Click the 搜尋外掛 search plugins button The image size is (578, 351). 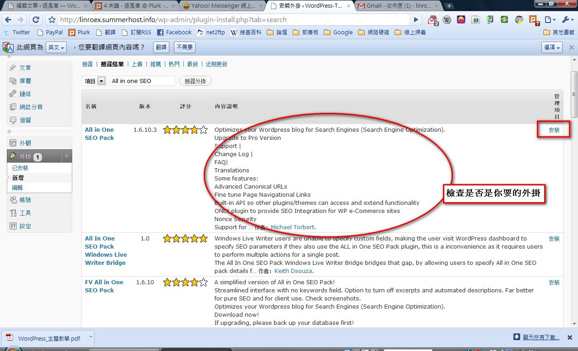pyautogui.click(x=196, y=81)
